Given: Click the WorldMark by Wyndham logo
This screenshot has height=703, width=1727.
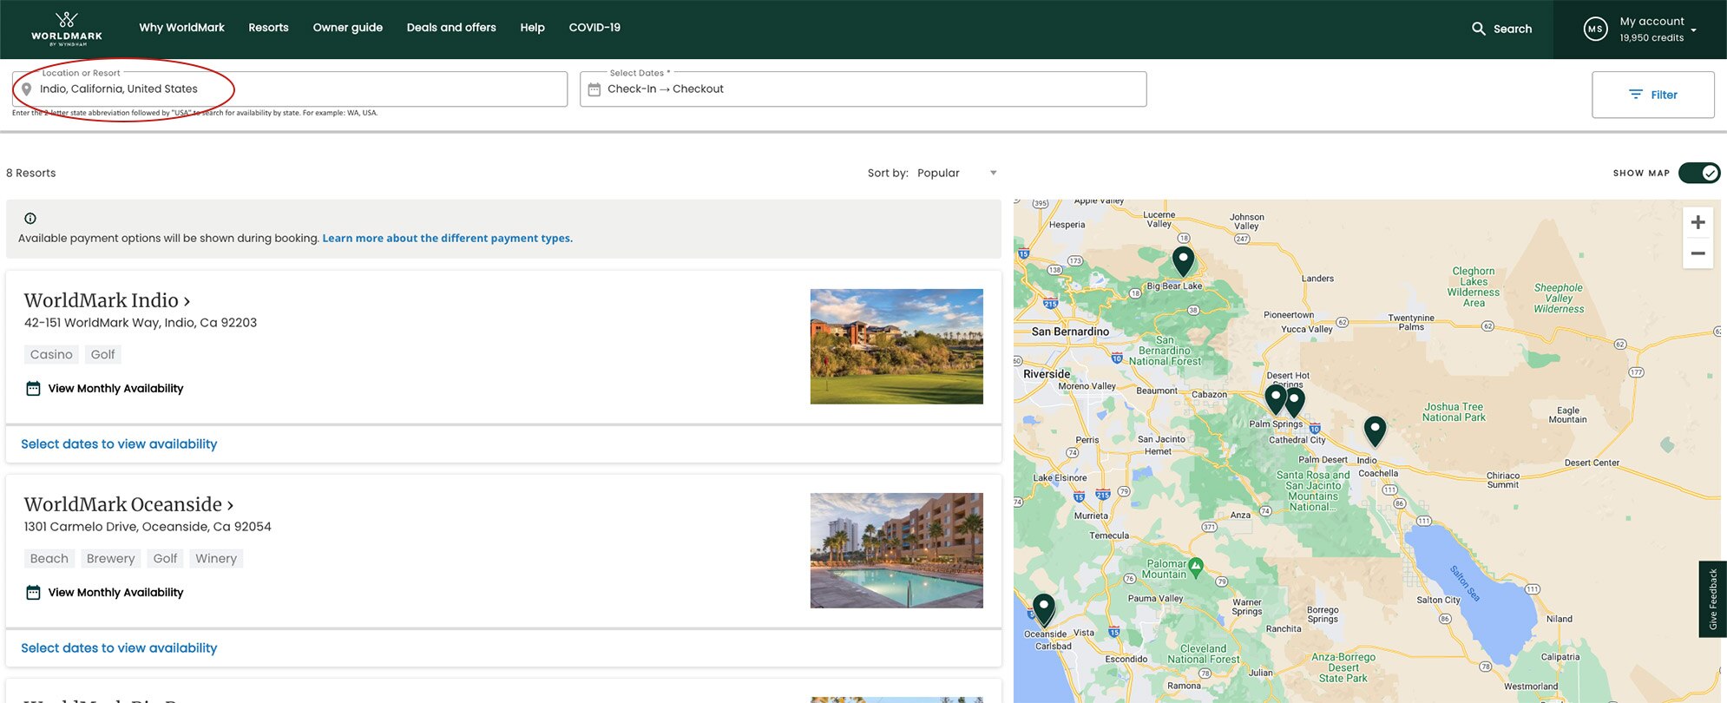Looking at the screenshot, I should (67, 29).
